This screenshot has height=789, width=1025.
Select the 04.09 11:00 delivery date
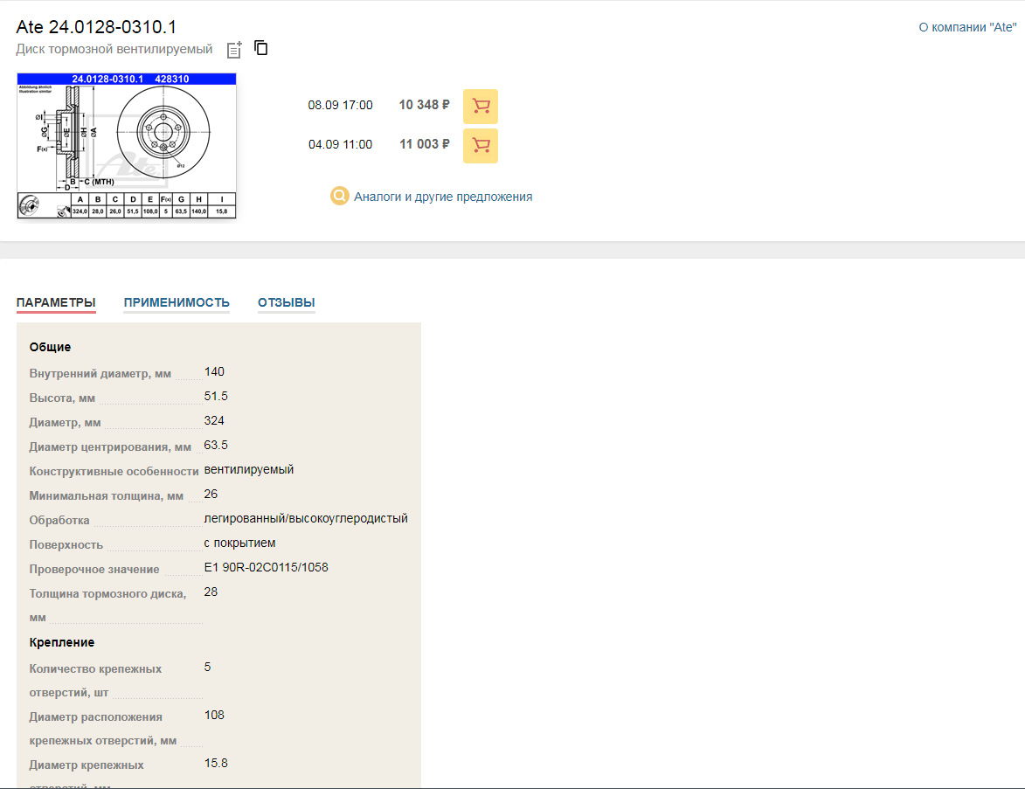(340, 144)
